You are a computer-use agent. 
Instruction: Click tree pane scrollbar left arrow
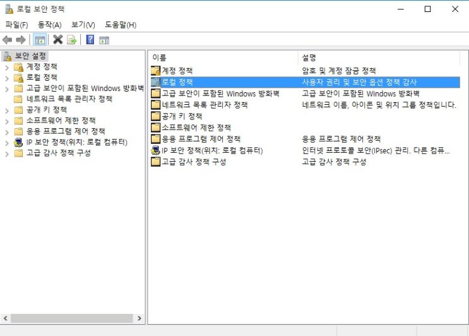(x=6, y=318)
